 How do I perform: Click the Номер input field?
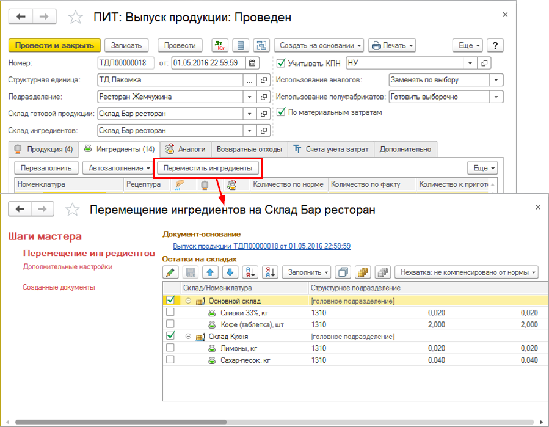coord(126,62)
